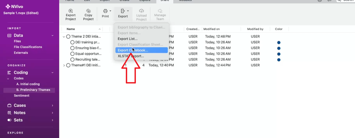
Task: Click the Manage Team icon
Action: point(160,11)
